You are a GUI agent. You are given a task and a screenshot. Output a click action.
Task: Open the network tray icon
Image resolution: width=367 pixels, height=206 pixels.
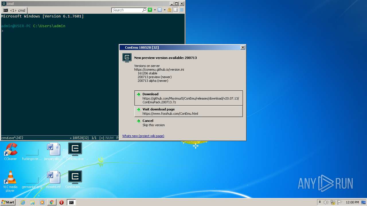pyautogui.click(x=333, y=202)
